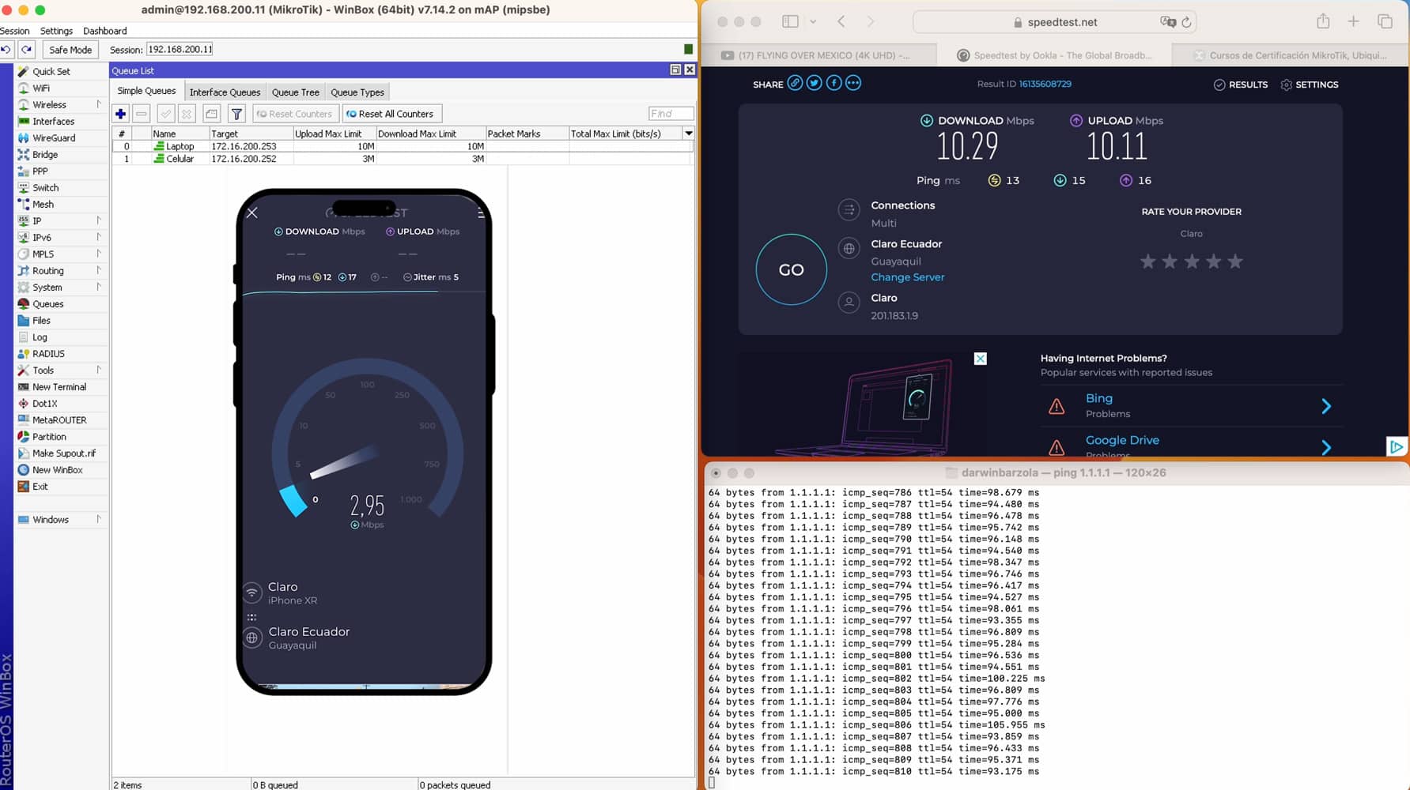Share result via Twitter icon
Image resolution: width=1410 pixels, height=790 pixels.
814,84
